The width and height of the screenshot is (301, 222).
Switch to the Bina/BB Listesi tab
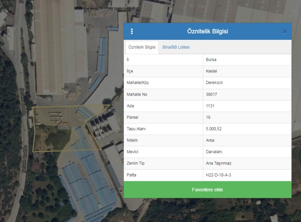pyautogui.click(x=176, y=47)
